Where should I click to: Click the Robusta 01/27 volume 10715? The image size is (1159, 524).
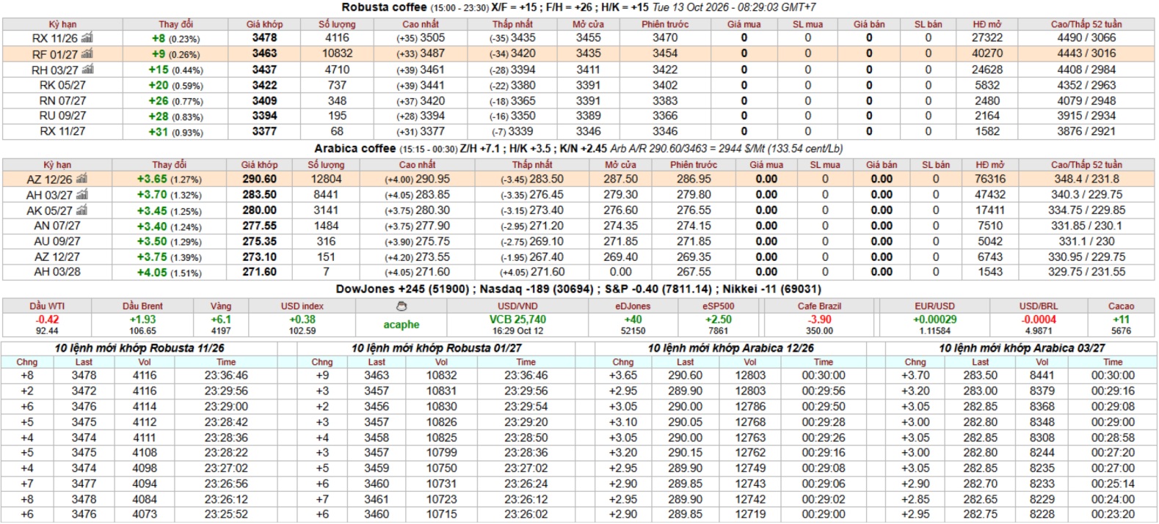[441, 514]
